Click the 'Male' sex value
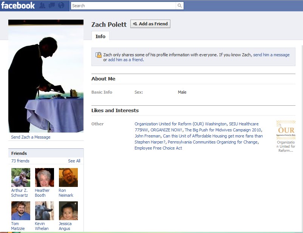Viewport: 303px width, 233px height. coord(182,92)
